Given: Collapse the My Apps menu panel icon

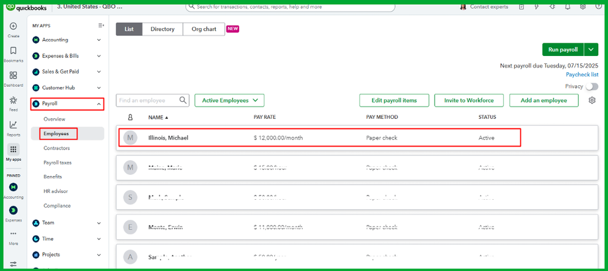Looking at the screenshot, I should click(x=101, y=26).
